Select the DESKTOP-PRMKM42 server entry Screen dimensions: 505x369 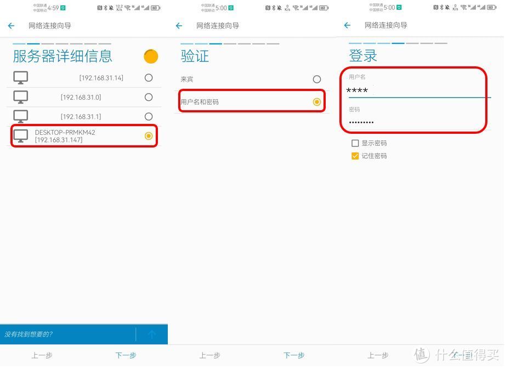coord(82,136)
